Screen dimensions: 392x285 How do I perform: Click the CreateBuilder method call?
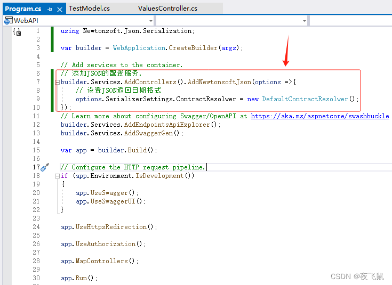tap(193, 48)
